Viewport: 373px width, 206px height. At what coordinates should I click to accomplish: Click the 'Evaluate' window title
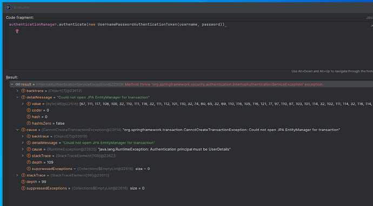[22, 8]
